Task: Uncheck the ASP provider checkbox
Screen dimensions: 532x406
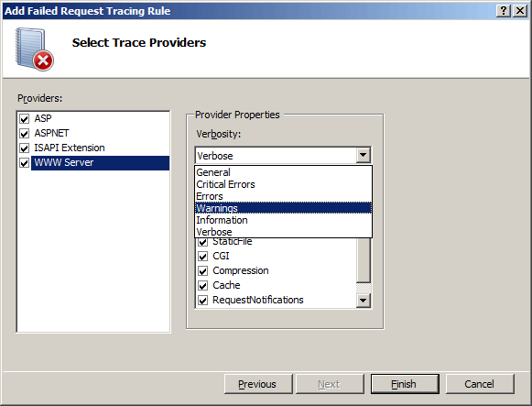Action: (x=24, y=119)
